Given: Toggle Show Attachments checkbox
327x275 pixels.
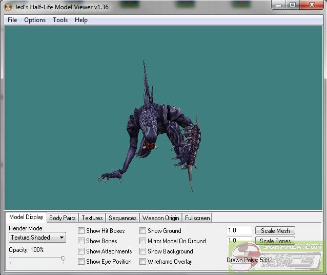Looking at the screenshot, I should click(81, 251).
